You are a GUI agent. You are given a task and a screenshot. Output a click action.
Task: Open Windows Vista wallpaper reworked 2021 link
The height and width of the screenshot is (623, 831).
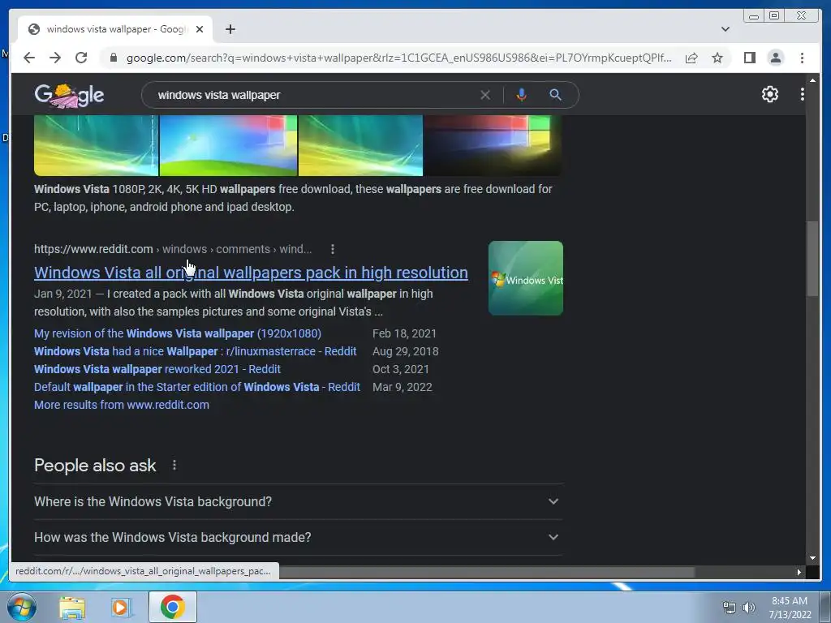tap(157, 369)
